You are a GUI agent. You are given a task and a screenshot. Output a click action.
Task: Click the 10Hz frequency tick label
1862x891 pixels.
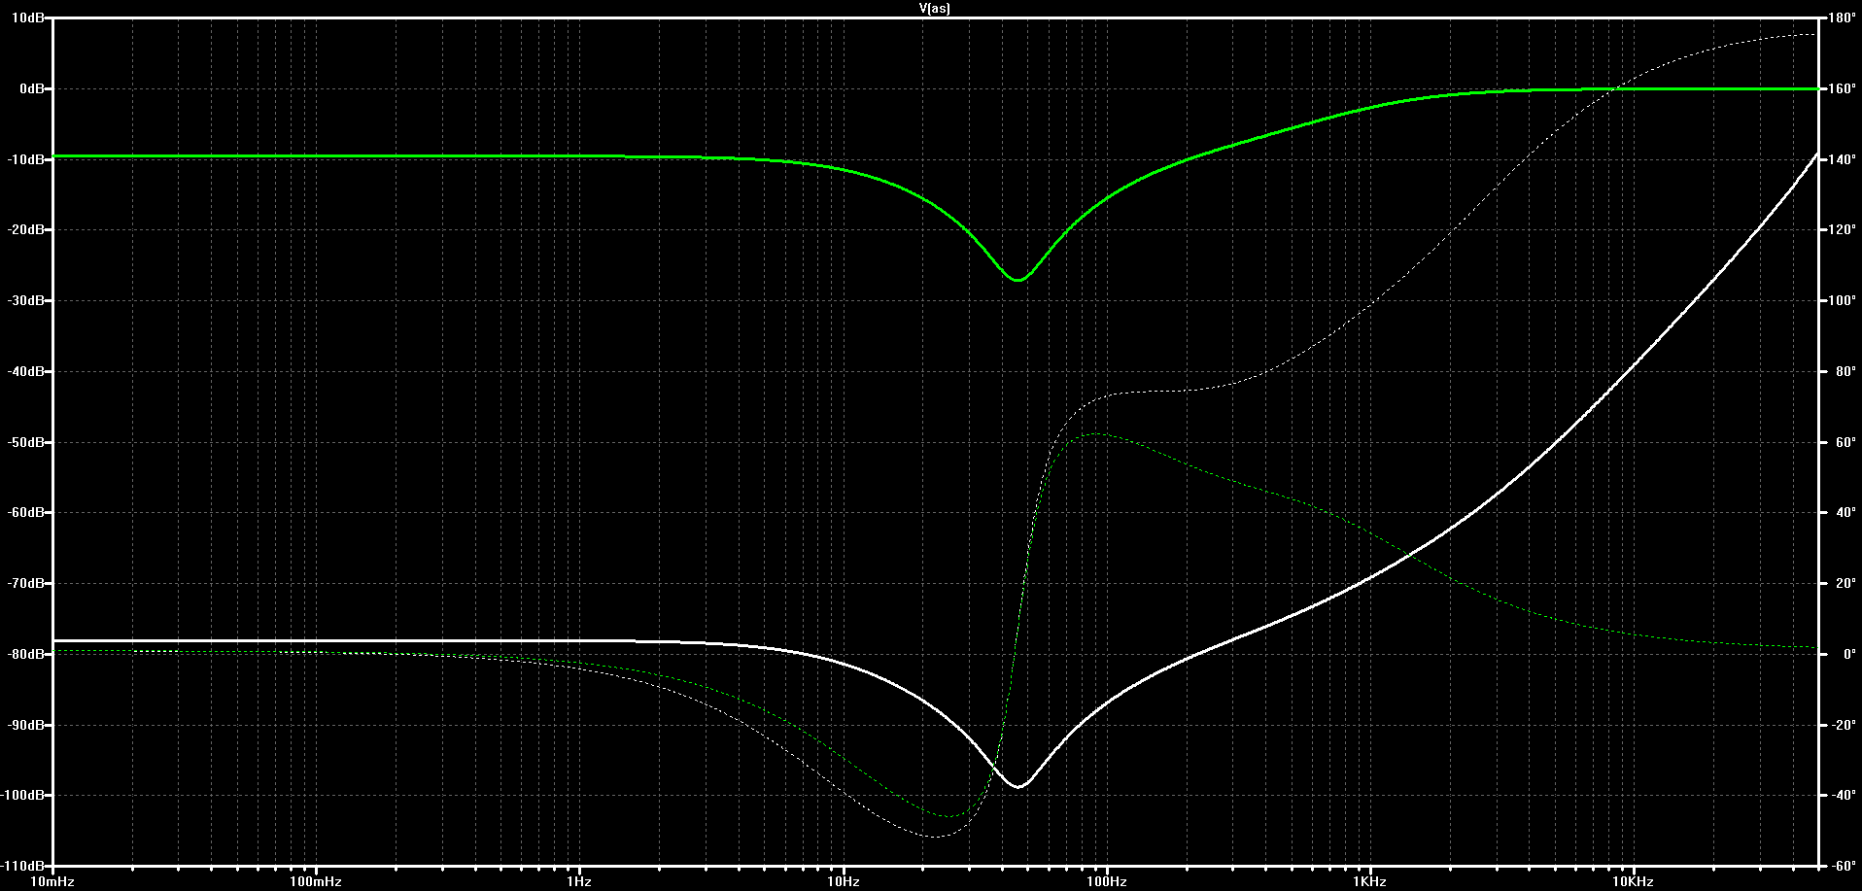click(x=844, y=882)
